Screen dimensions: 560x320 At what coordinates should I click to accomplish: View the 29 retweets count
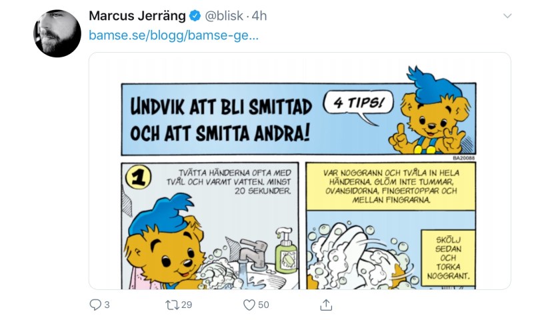[187, 305]
